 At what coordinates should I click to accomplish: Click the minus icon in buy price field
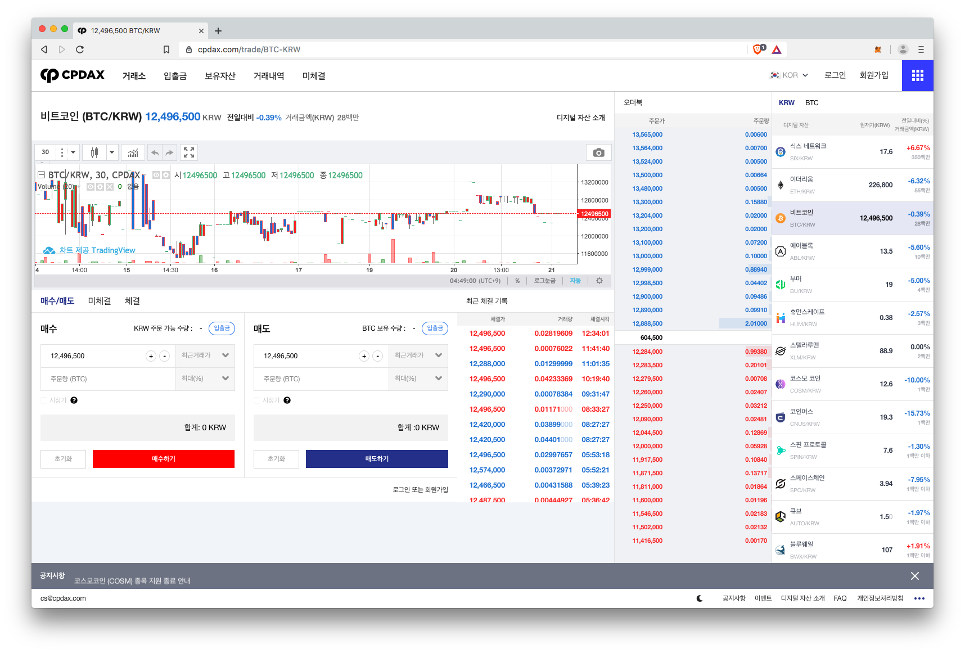tap(164, 356)
